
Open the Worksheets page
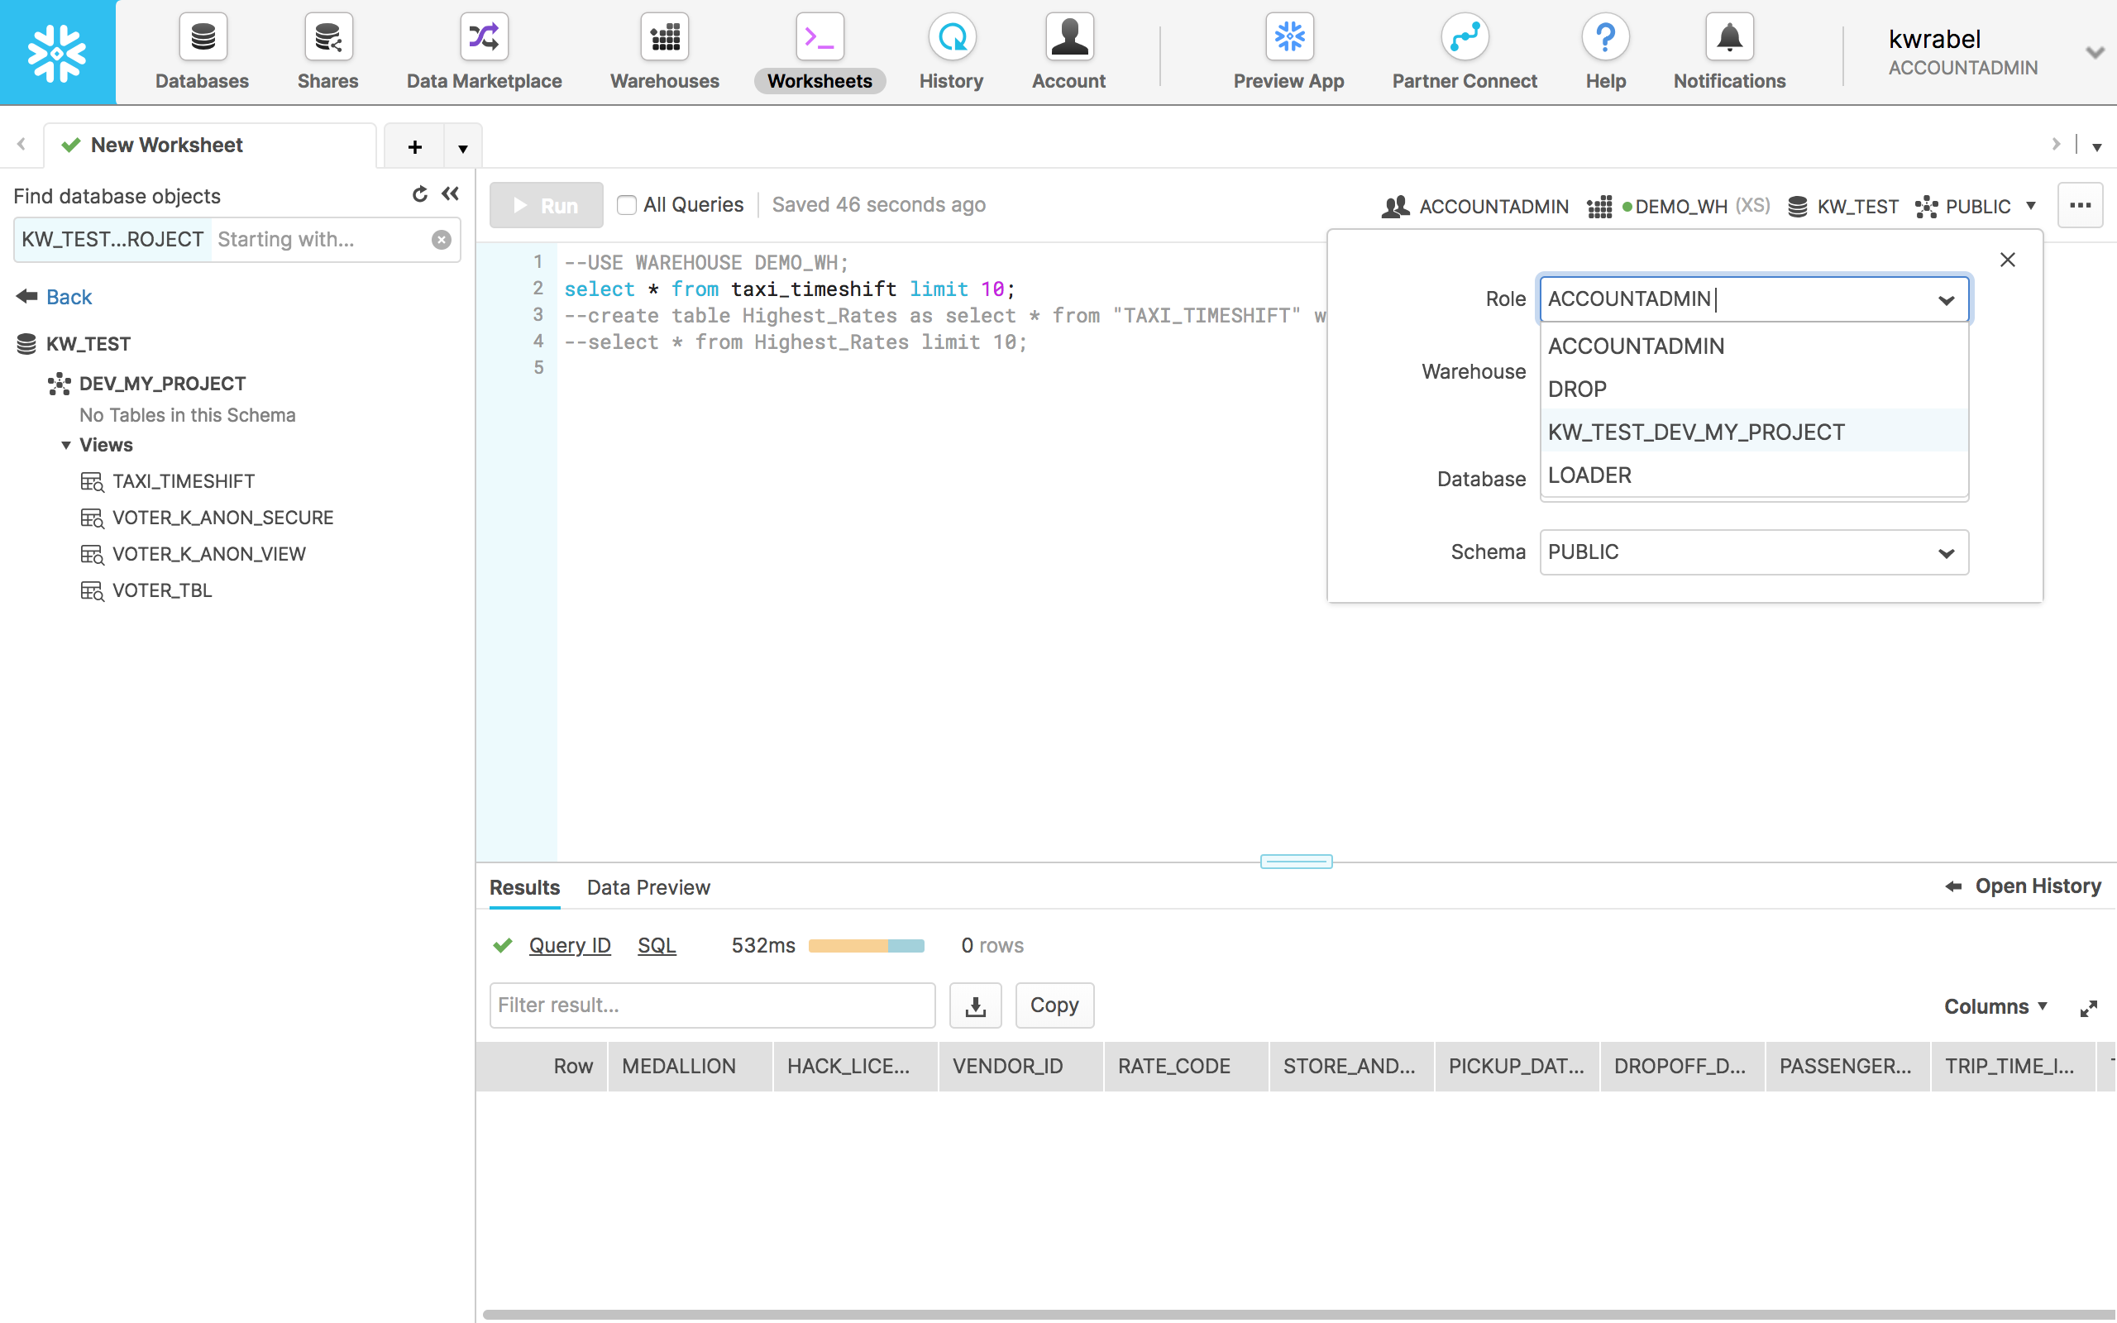(820, 52)
